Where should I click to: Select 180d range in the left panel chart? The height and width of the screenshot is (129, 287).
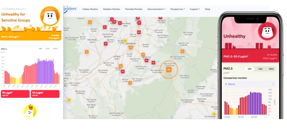(55, 49)
